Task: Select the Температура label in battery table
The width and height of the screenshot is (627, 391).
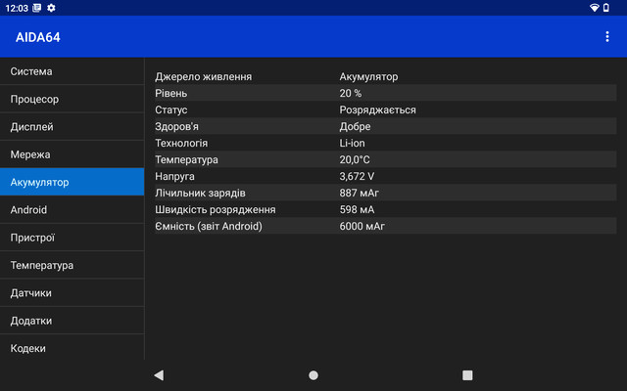Action: click(x=186, y=160)
